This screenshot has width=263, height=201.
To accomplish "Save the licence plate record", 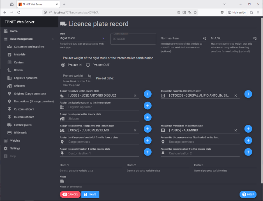I will coord(90,194).
